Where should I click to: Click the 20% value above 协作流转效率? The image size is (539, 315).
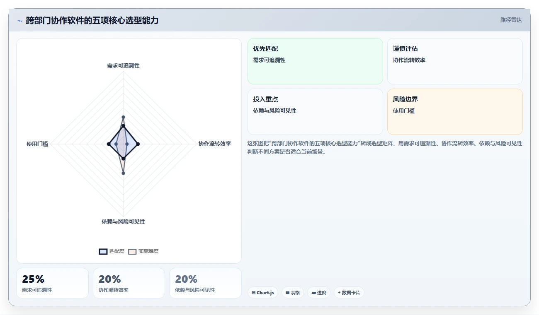click(110, 279)
